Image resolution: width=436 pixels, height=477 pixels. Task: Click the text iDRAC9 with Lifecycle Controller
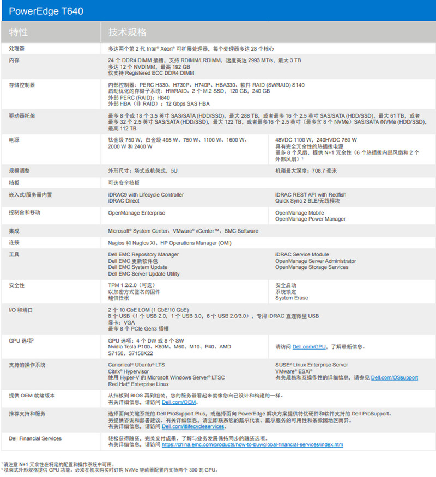click(146, 195)
